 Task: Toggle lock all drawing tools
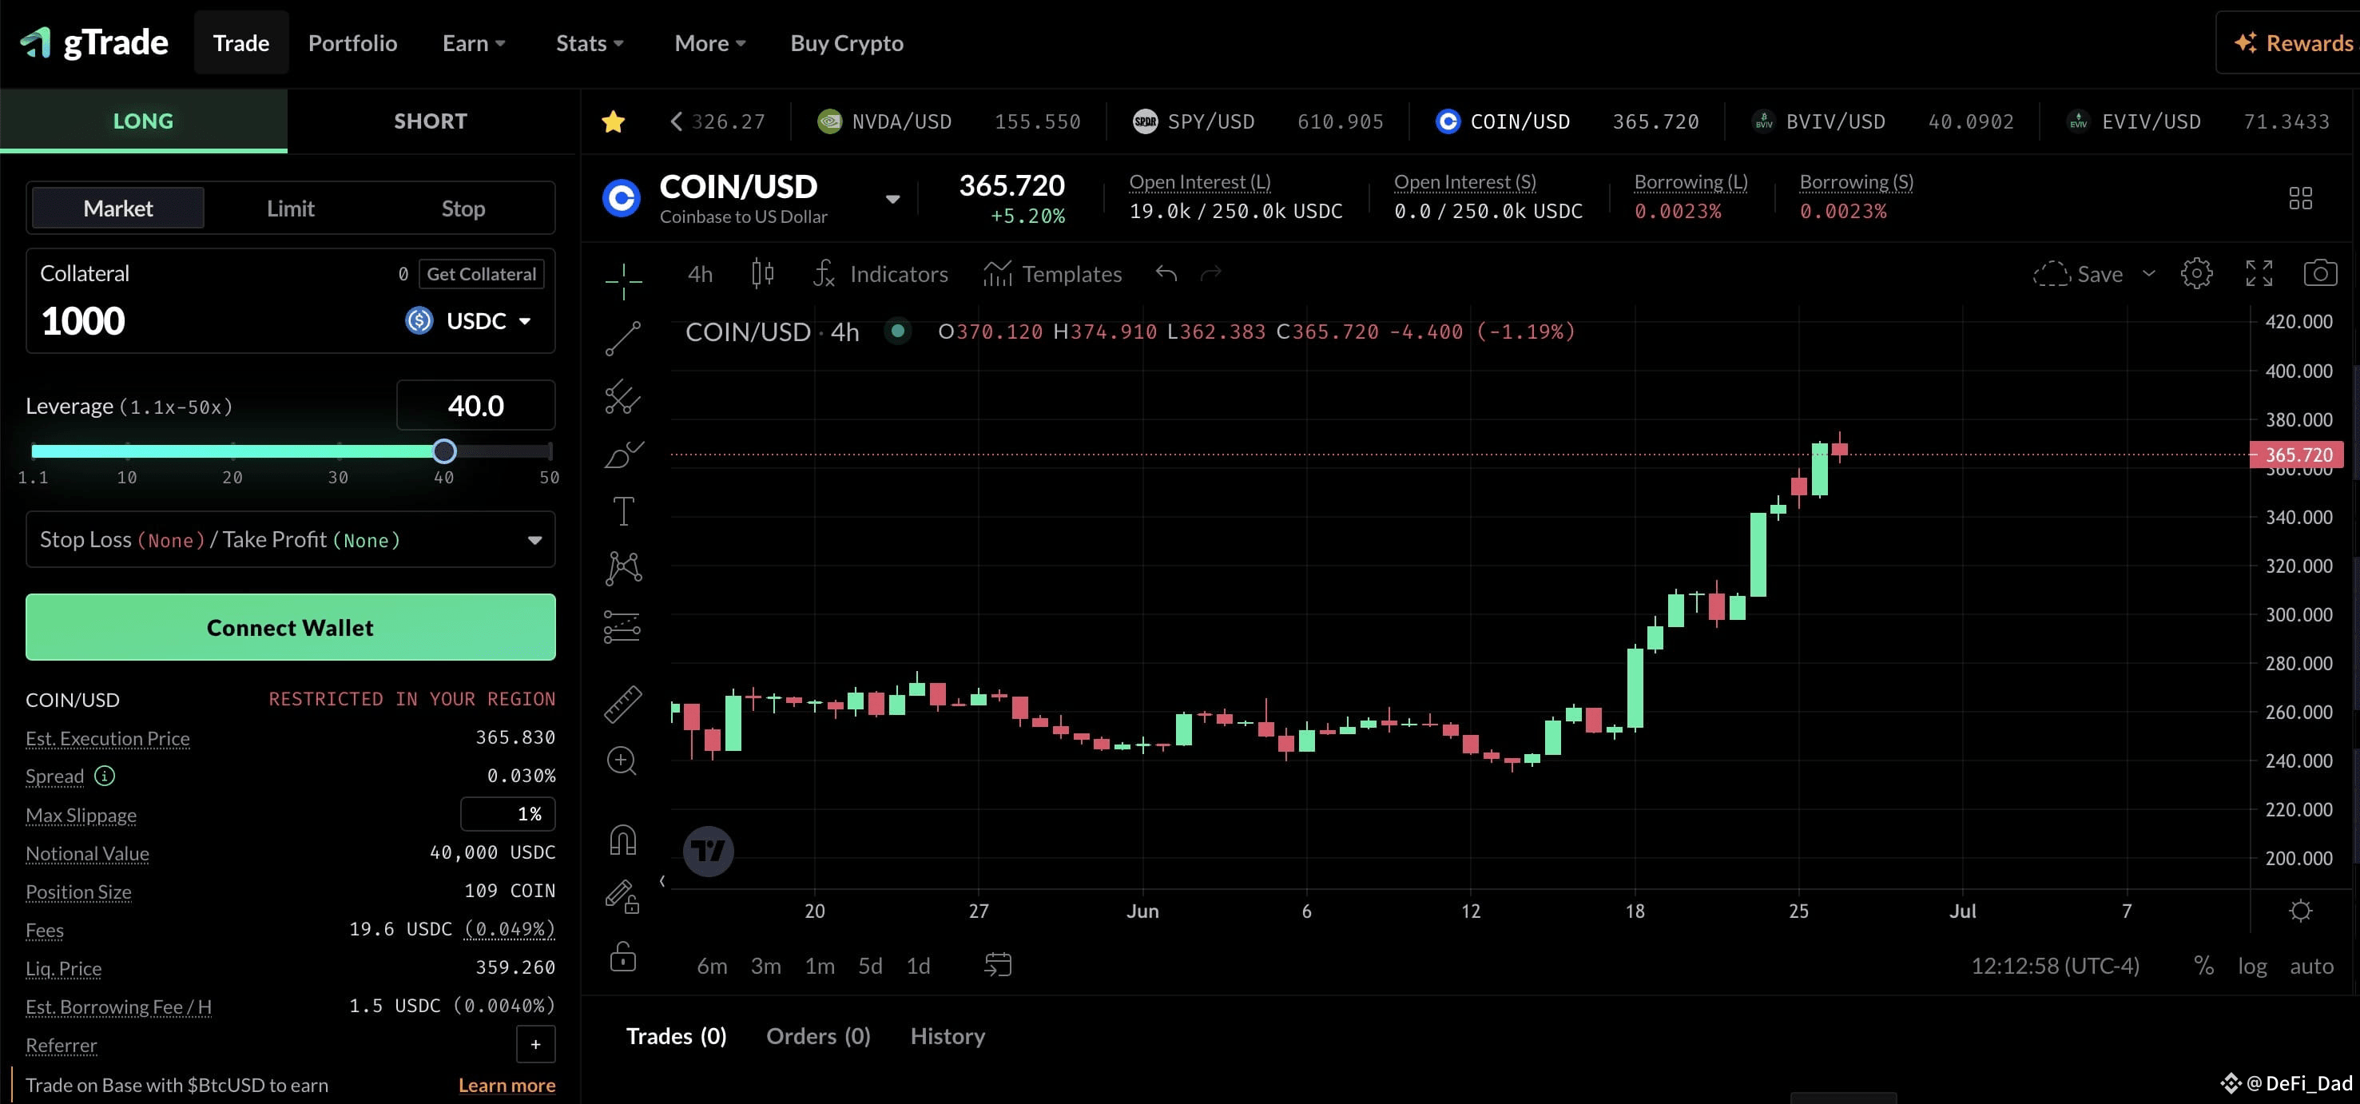623,956
